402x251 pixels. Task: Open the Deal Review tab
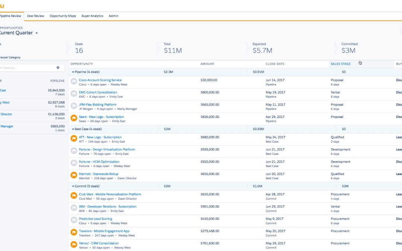[x=35, y=16]
